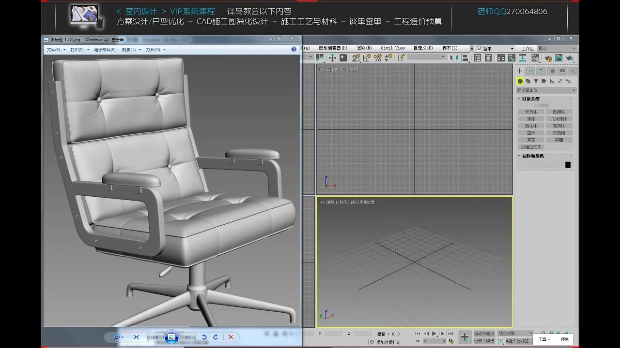Open the 渲染(R) menu
620x348 pixels.
(364, 48)
